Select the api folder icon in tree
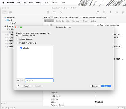 click(x=8, y=20)
